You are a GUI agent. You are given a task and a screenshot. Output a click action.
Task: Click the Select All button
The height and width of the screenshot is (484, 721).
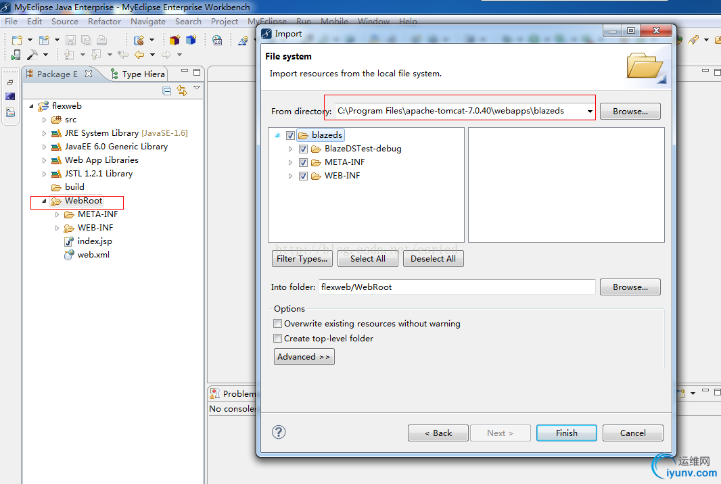coord(368,259)
